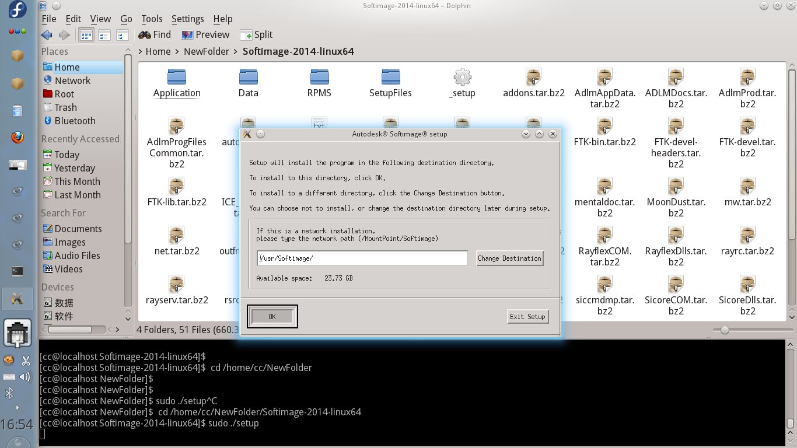Toggle the Preview toolbar button
797x448 pixels.
point(205,35)
